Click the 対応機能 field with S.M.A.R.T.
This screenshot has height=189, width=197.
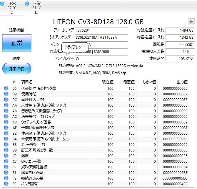tap(101, 73)
